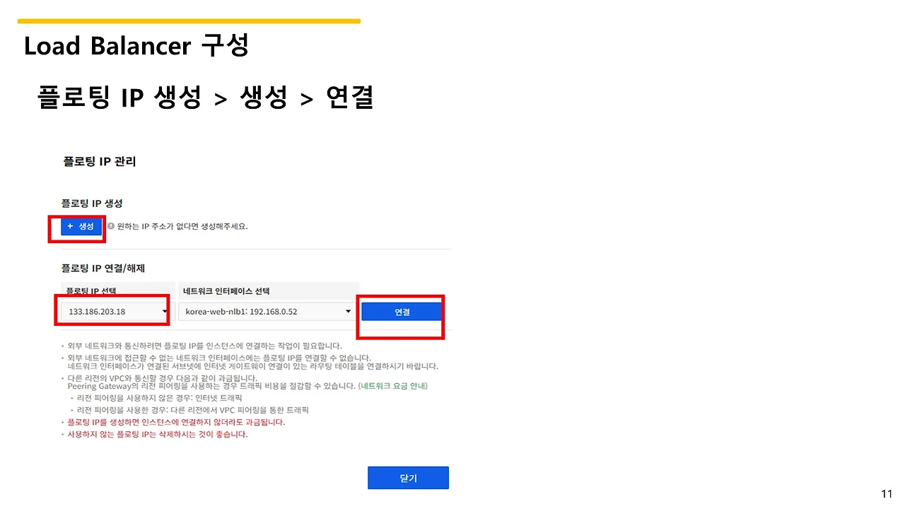Select korea-web-nlb1: 192.168.0.52 interface combo box
Image resolution: width=905 pixels, height=509 pixels.
coord(267,311)
